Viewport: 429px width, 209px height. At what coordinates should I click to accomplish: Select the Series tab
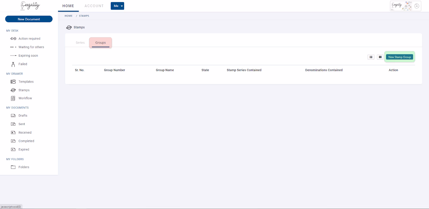(x=80, y=43)
